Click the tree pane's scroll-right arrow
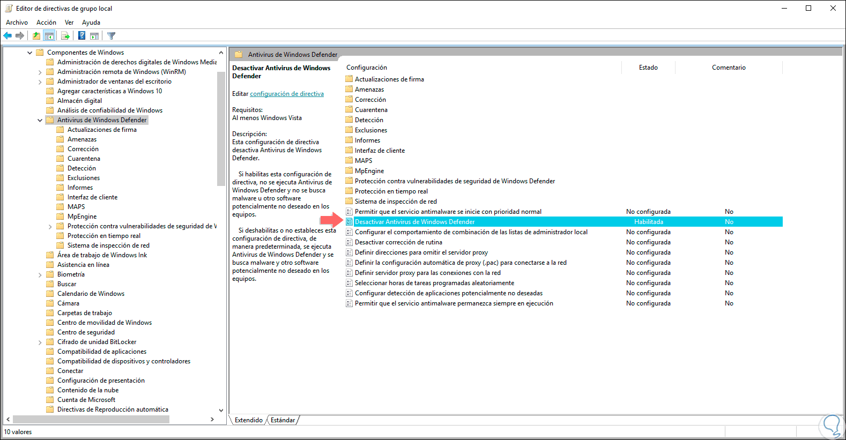The width and height of the screenshot is (846, 440). (x=212, y=419)
